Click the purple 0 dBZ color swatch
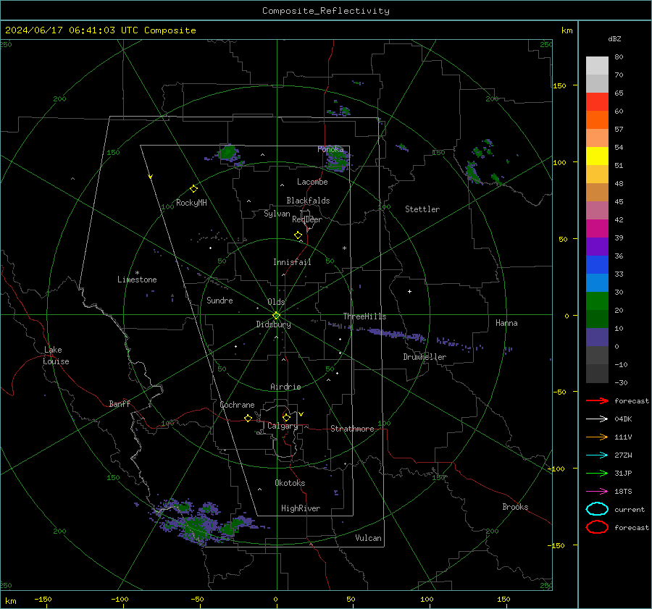Viewport: 652px width, 609px height. point(597,337)
